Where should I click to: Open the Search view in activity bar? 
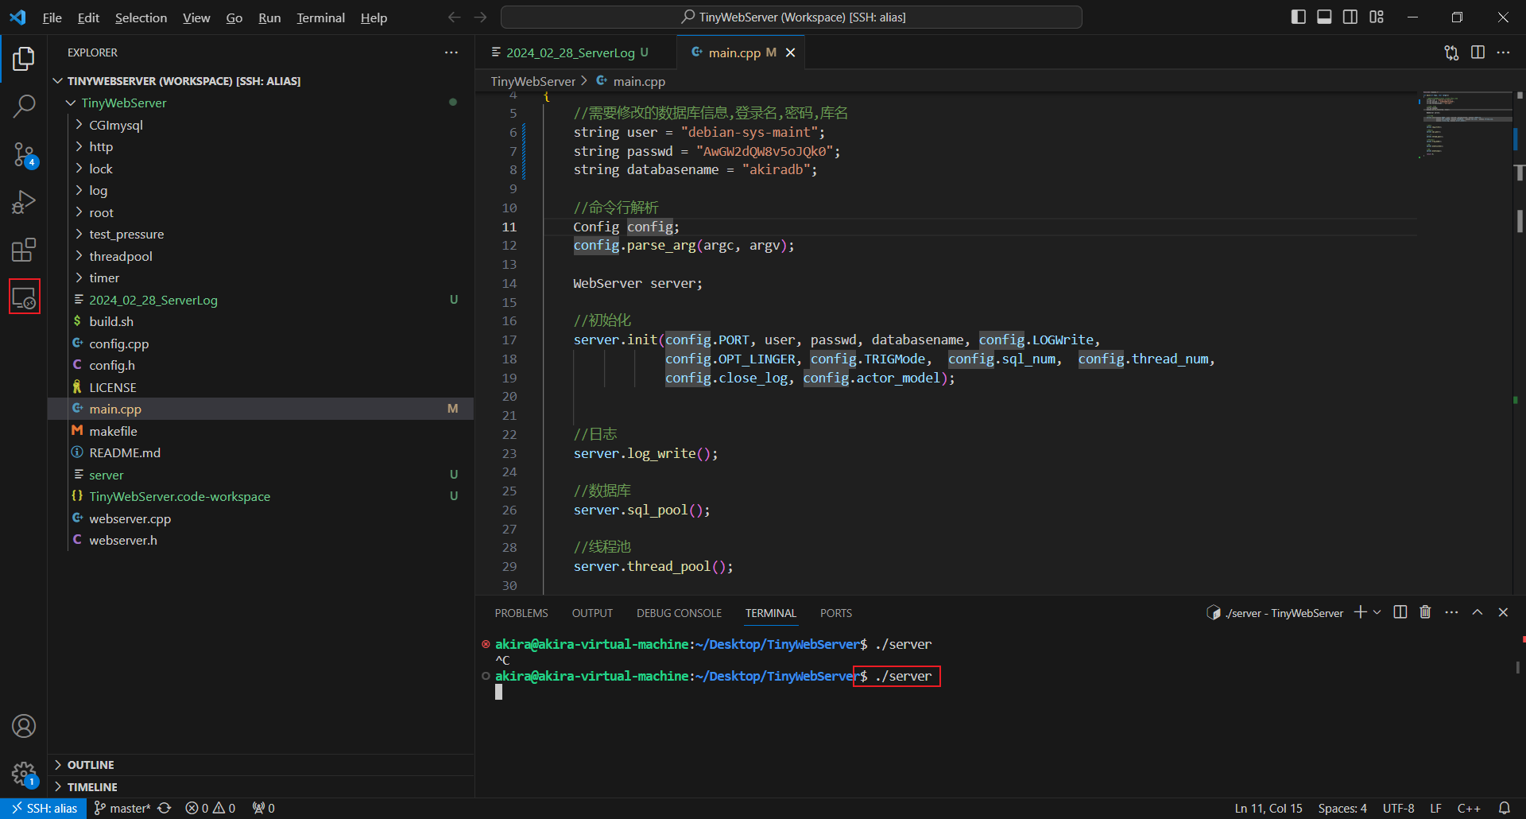tap(24, 106)
